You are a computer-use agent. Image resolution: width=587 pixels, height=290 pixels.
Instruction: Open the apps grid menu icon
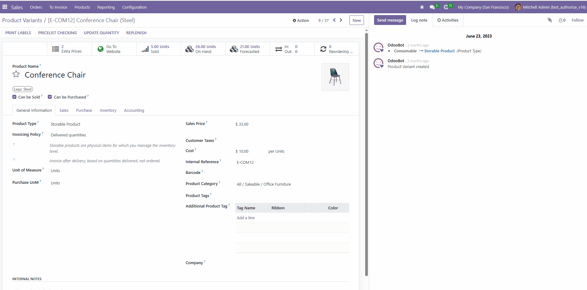pyautogui.click(x=5, y=7)
